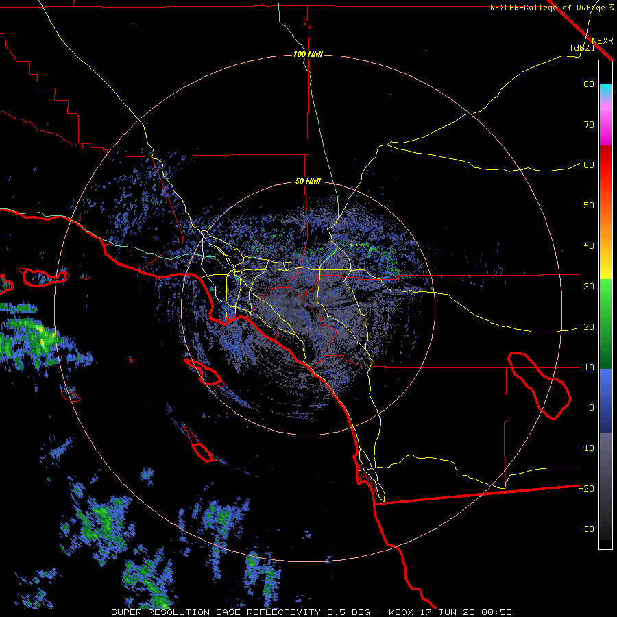Click the "17 JUN 25" date in the caption

pos(448,612)
